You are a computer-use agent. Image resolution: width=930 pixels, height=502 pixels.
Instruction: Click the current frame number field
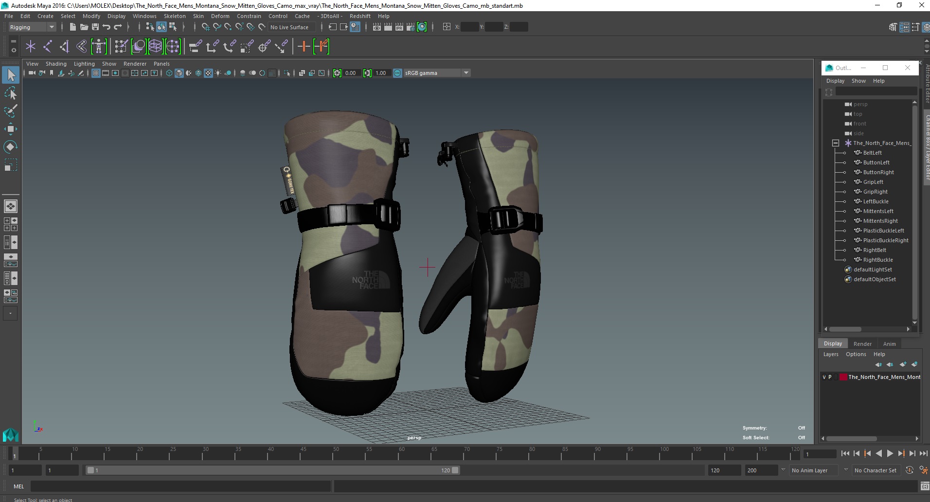820,454
